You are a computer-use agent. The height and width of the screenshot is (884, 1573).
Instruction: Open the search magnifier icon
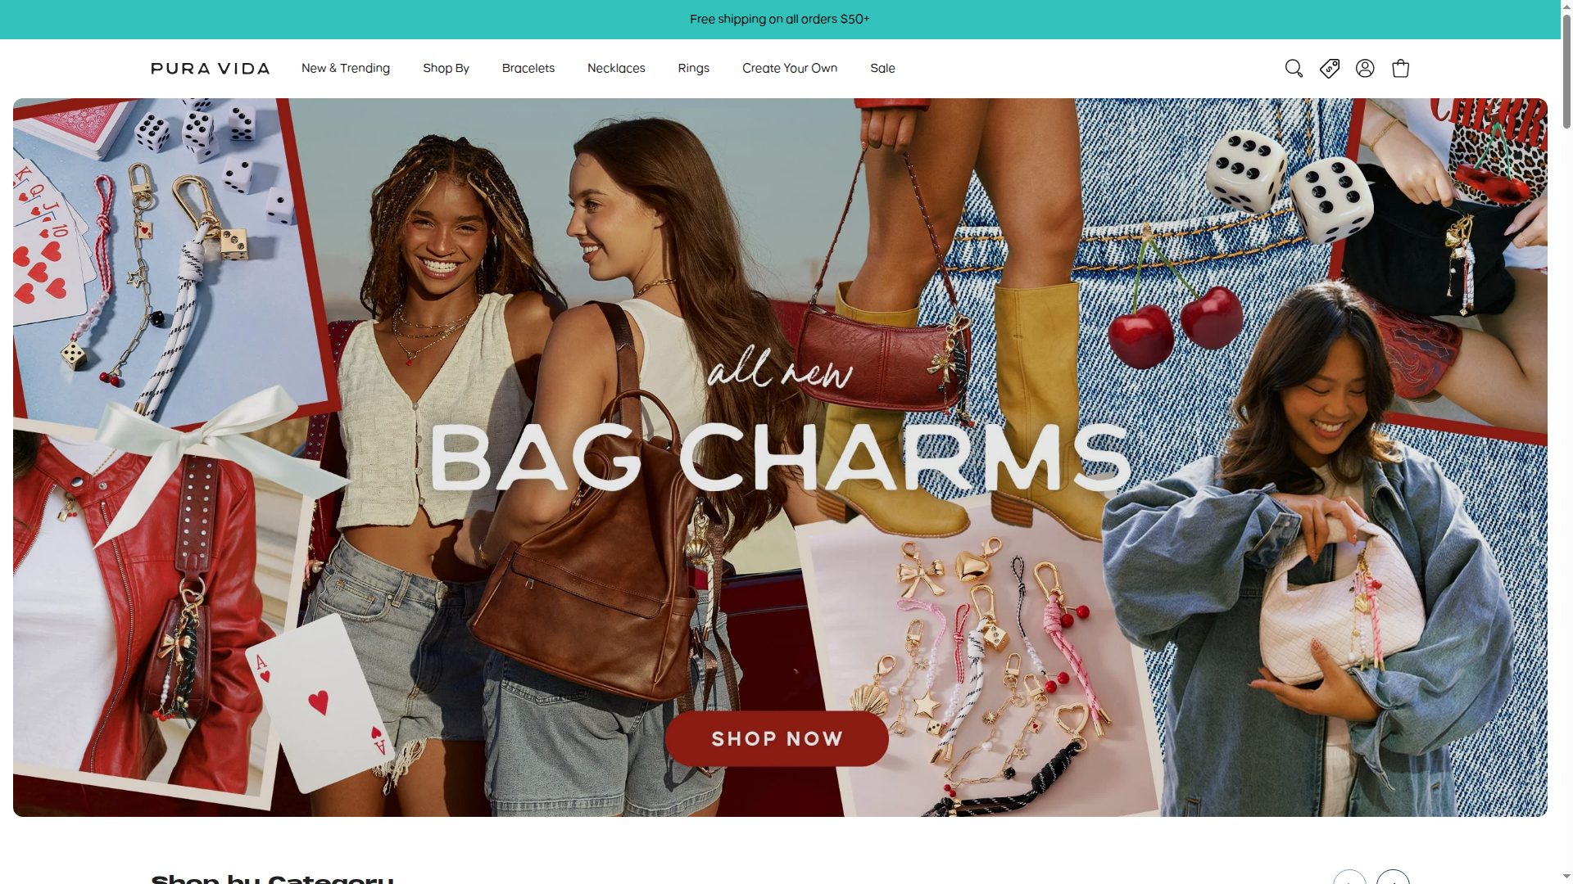(1294, 69)
